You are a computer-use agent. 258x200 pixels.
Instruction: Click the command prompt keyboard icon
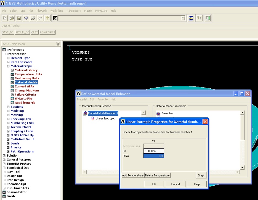[55, 18]
